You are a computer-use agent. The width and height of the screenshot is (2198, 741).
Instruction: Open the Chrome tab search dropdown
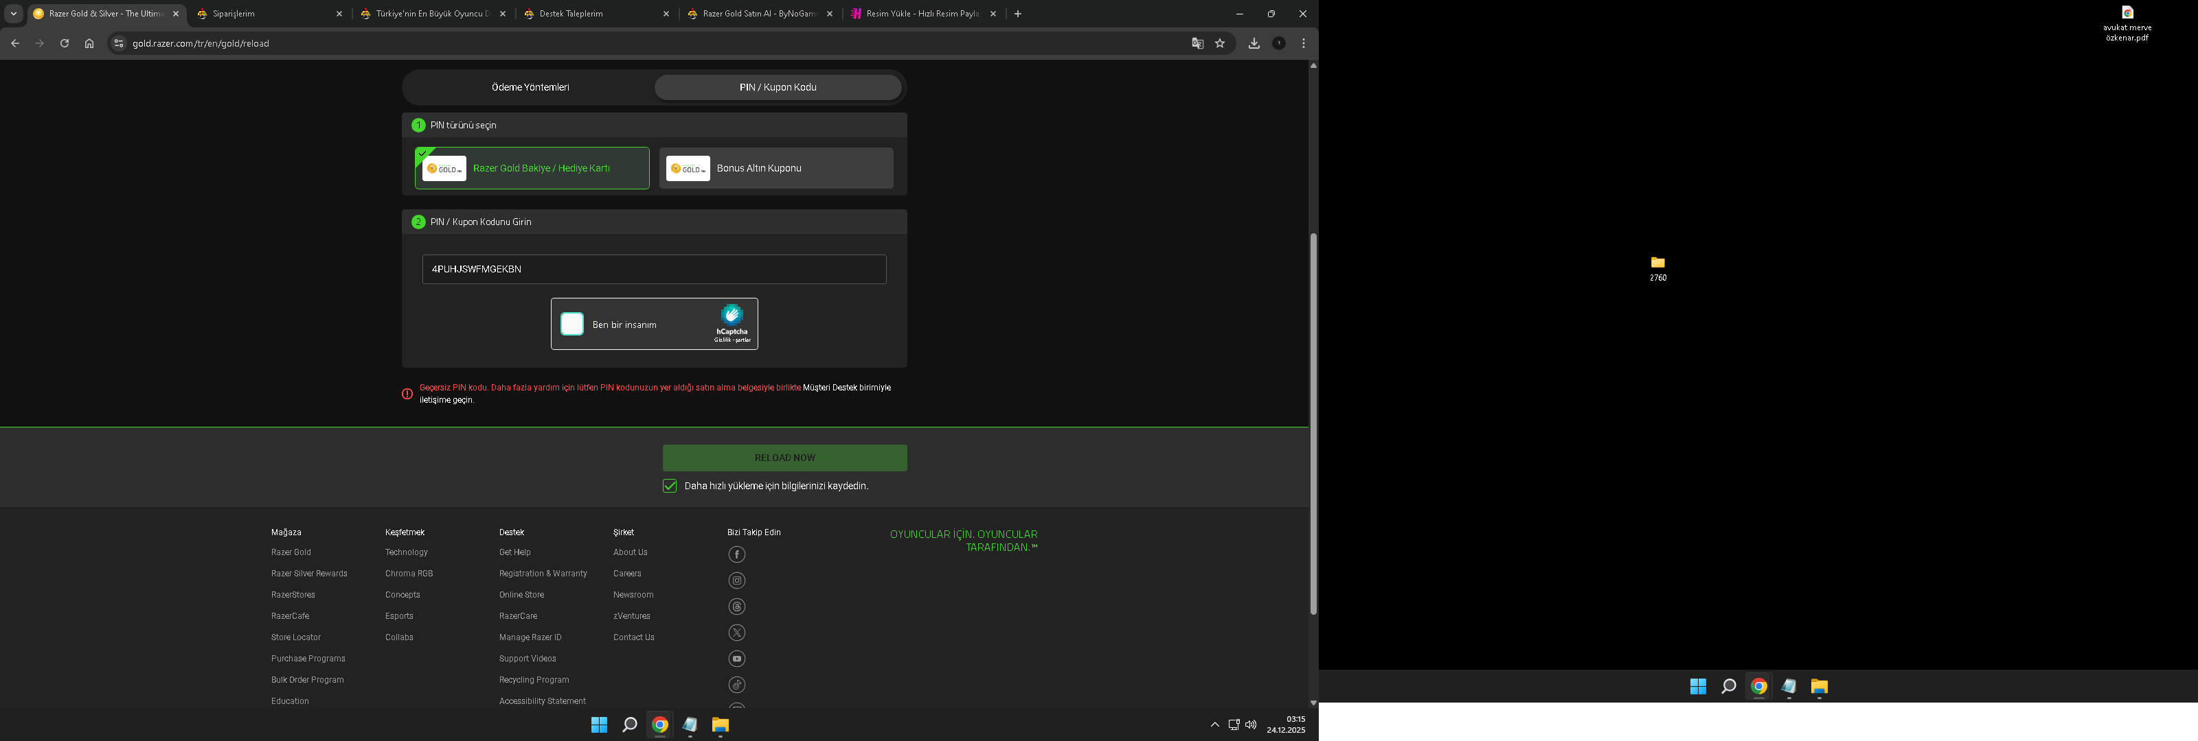[14, 14]
